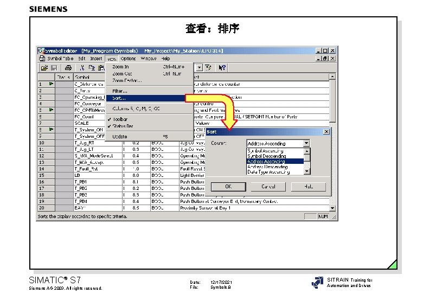Open the Insert menu
Screen dimensions: 423x293
[96, 59]
